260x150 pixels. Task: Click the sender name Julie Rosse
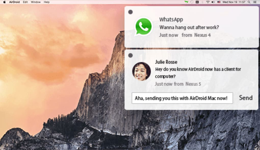166,62
